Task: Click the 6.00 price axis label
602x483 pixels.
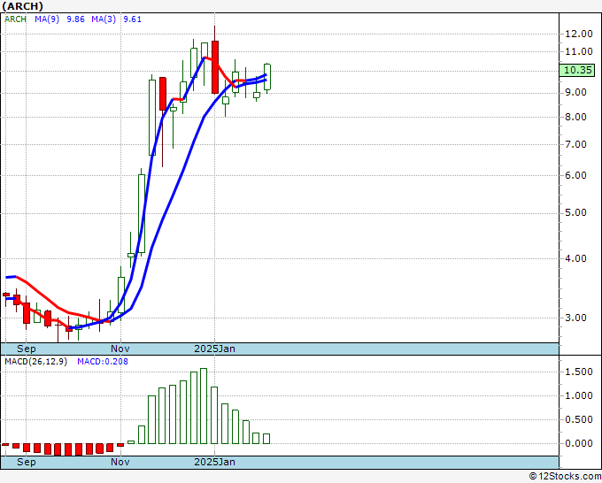Action: click(x=575, y=175)
